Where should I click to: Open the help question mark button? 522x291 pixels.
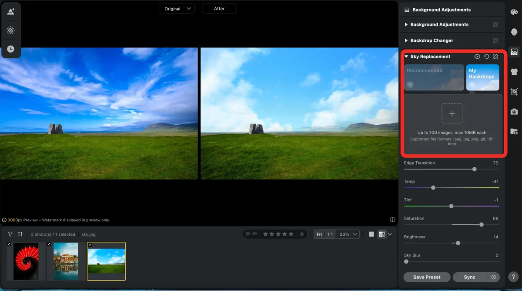coord(514,277)
